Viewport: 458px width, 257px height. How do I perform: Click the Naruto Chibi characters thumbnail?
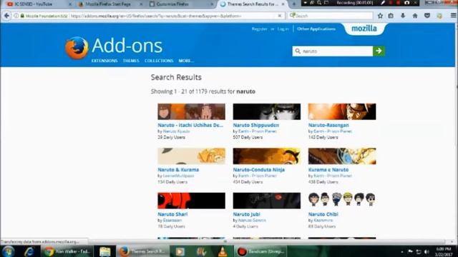click(342, 200)
